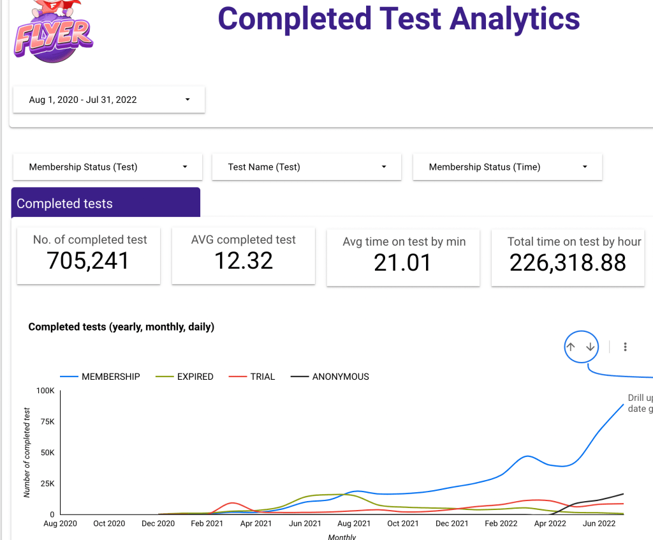
Task: Click the No. of completed test scorecard
Action: click(89, 255)
